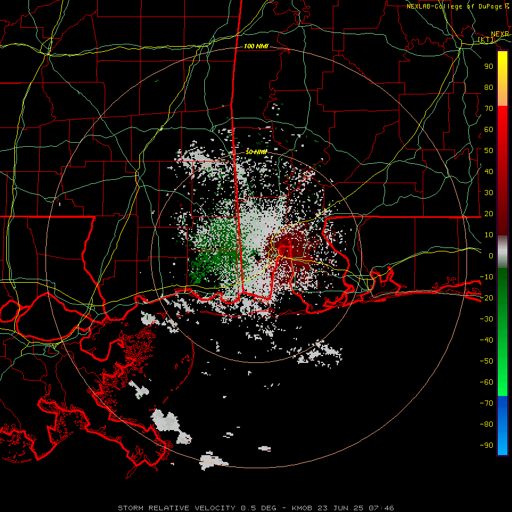
Task: Click the -90 value on the velocity scale
Action: [486, 445]
